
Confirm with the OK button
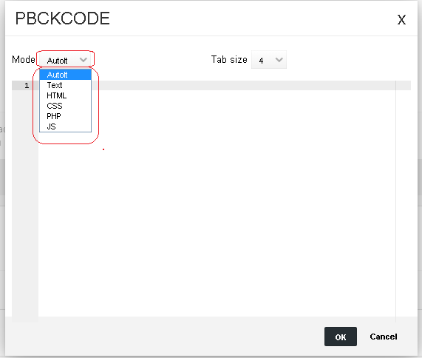[x=341, y=337]
